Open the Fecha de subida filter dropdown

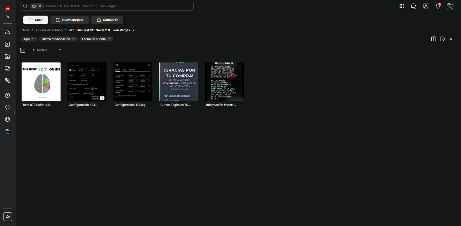(x=96, y=39)
